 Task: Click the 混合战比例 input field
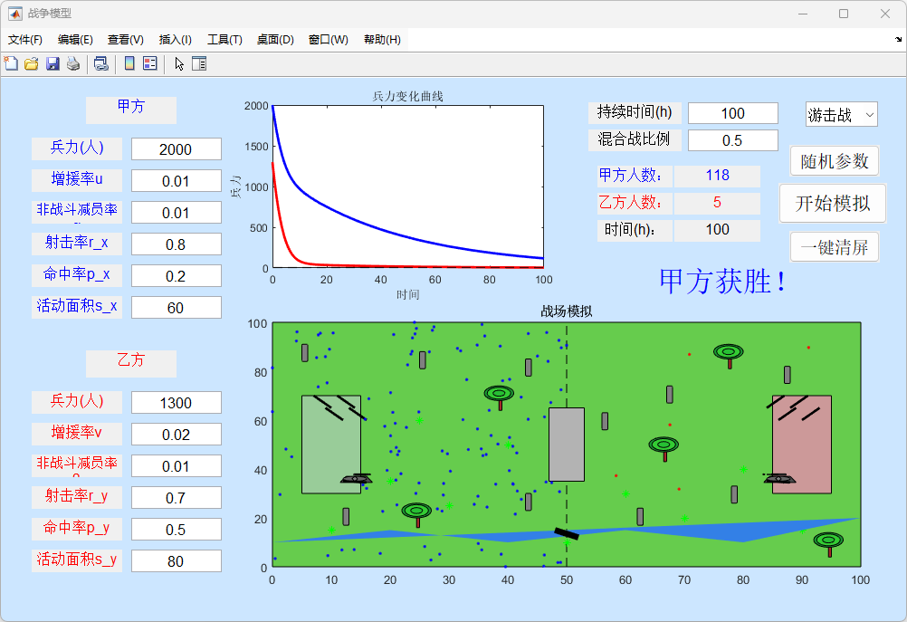click(732, 140)
